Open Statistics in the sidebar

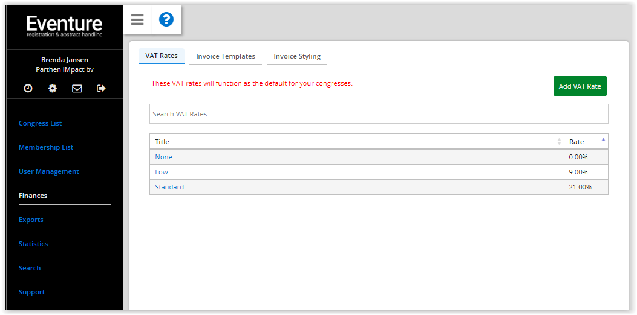(33, 244)
